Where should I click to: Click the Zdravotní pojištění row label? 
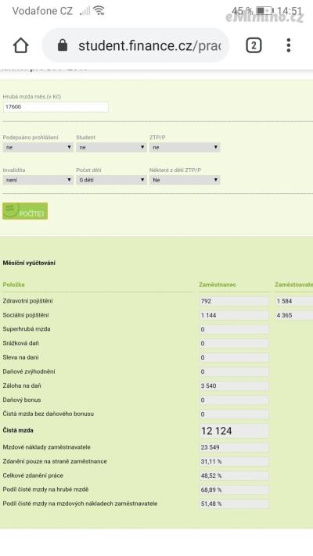click(x=27, y=301)
